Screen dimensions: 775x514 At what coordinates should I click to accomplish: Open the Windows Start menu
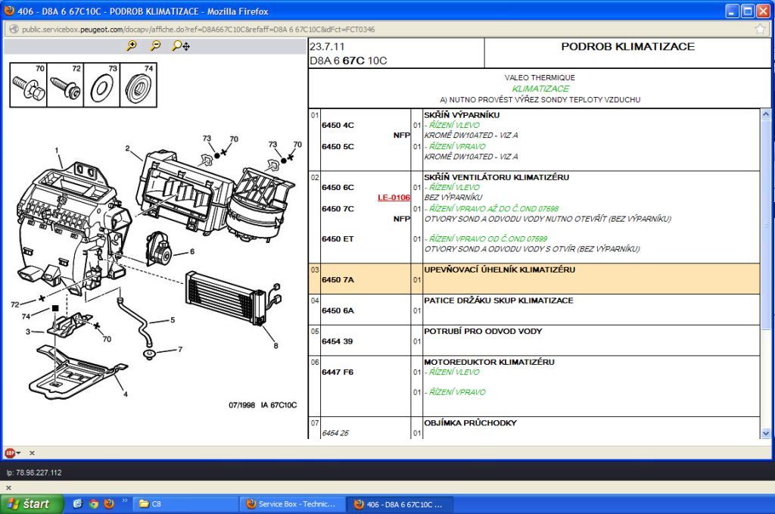[x=32, y=503]
